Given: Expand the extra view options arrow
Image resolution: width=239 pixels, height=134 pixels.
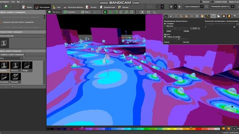Looking at the screenshot, I should (x=136, y=12).
